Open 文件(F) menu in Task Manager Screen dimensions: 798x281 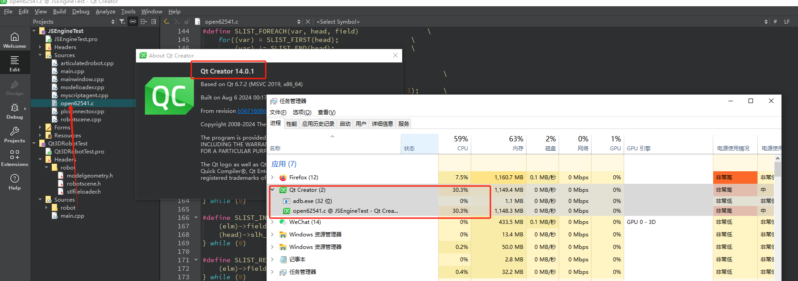[x=278, y=112]
